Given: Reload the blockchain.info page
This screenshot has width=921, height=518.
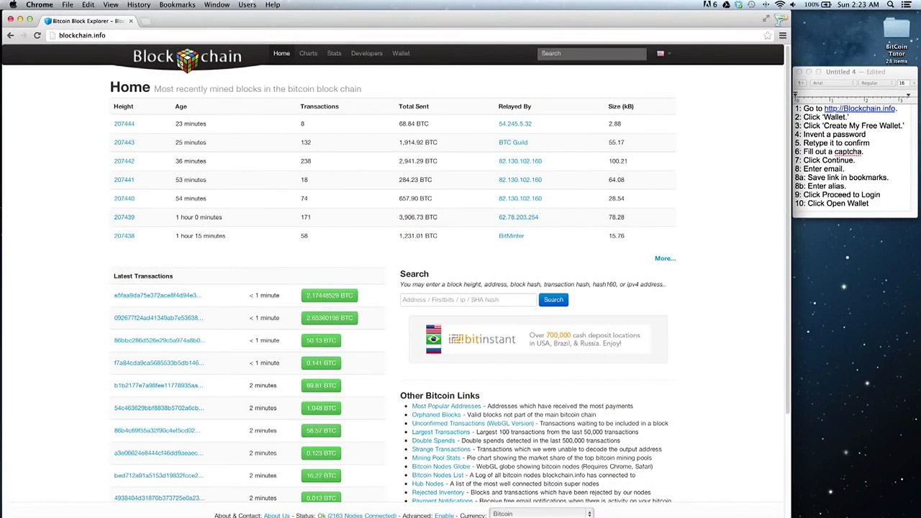Looking at the screenshot, I should coord(37,35).
